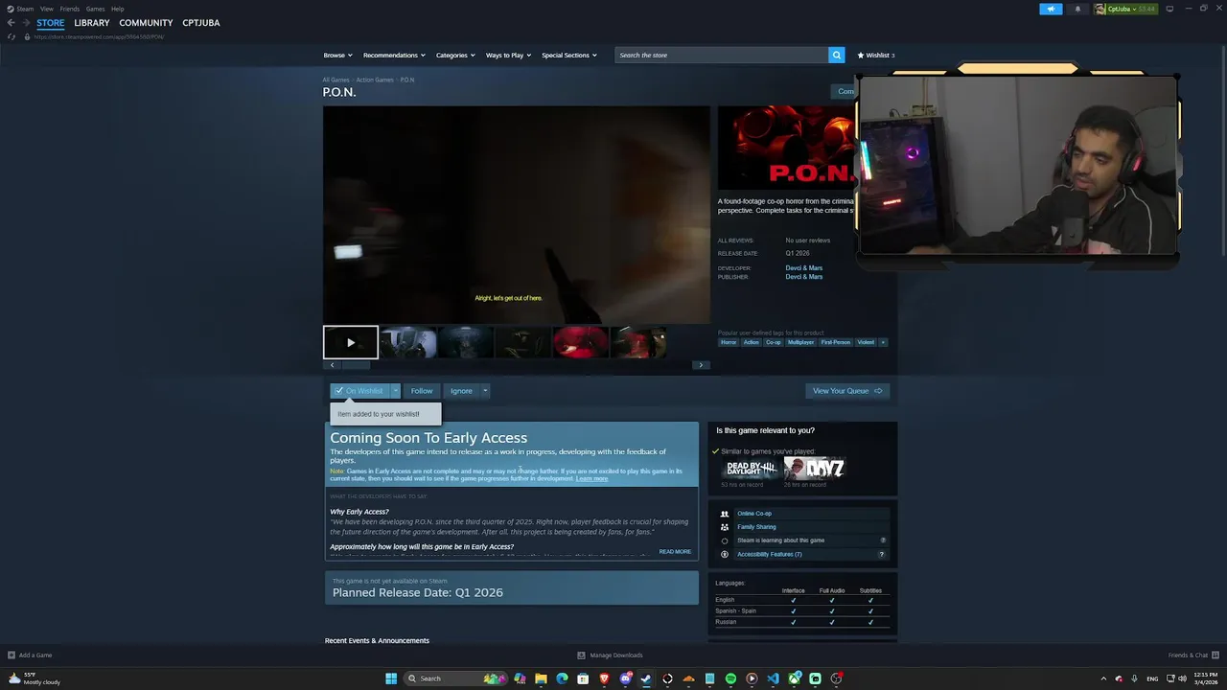Image resolution: width=1227 pixels, height=690 pixels.
Task: Open File Explorer from the taskbar
Action: pos(541,678)
